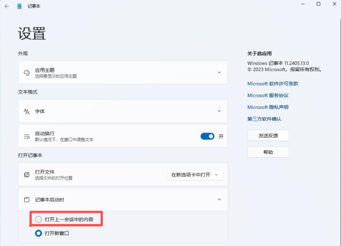Click the word wrap icon beside 自动换行
The height and width of the screenshot is (246, 341).
[27, 136]
